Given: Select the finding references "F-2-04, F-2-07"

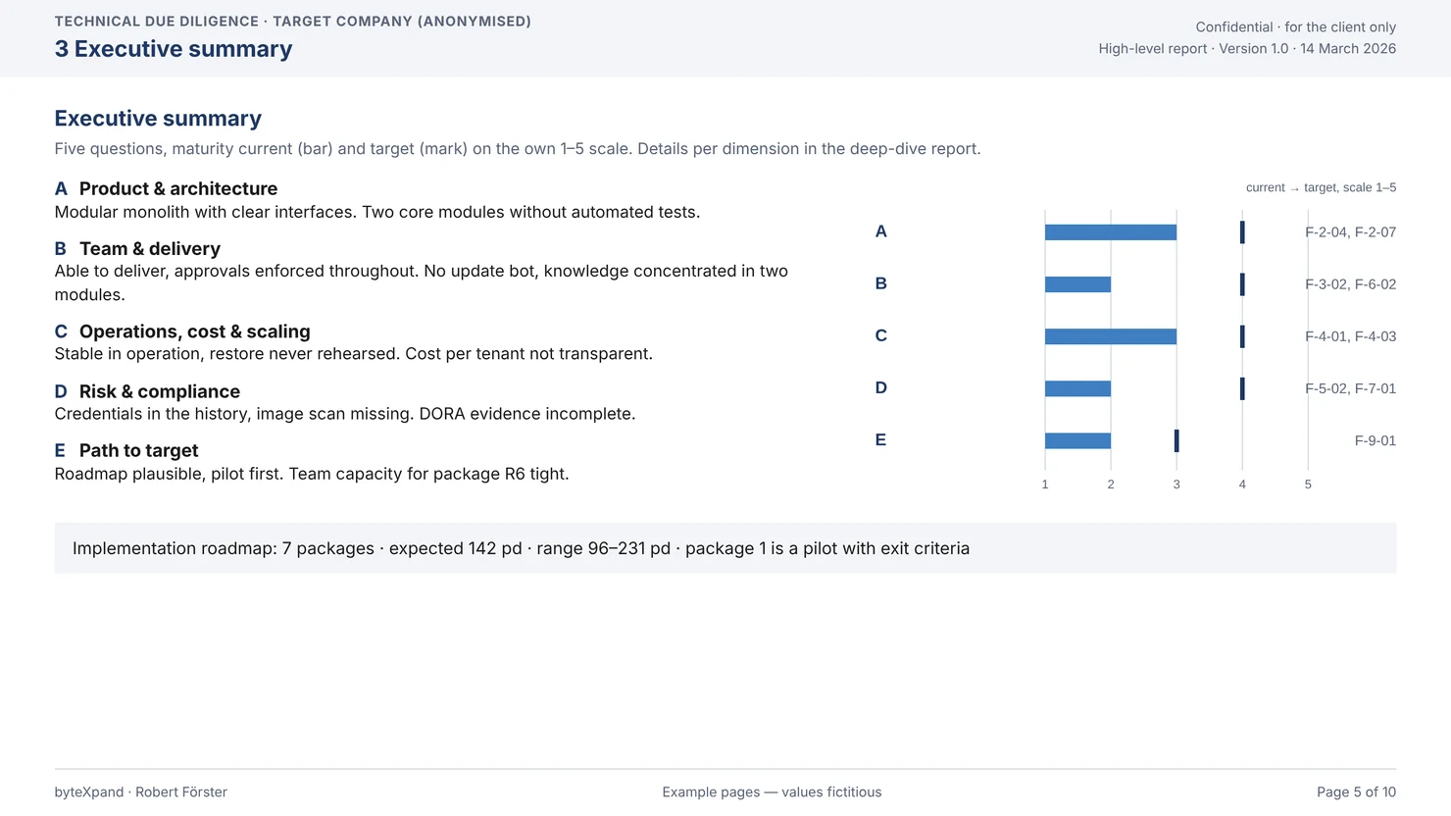Looking at the screenshot, I should point(1350,232).
